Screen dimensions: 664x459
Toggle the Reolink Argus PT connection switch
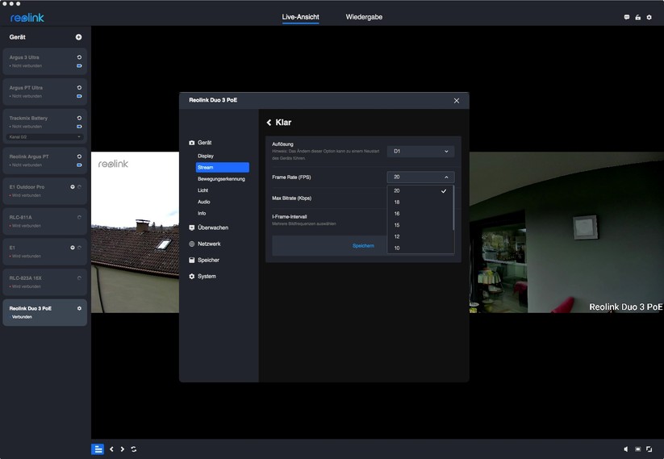coord(79,165)
